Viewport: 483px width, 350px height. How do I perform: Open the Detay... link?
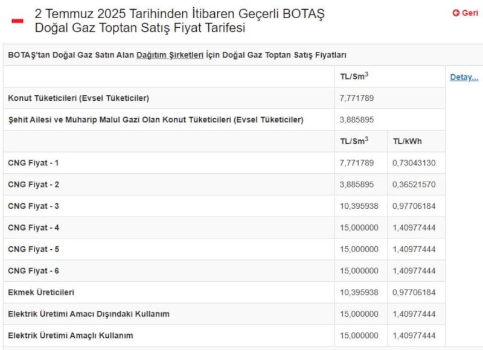(x=464, y=77)
